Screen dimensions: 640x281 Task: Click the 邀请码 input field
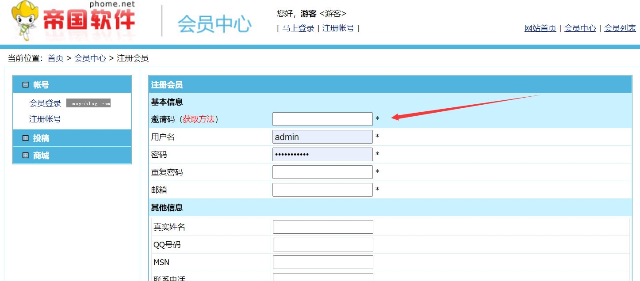click(322, 119)
